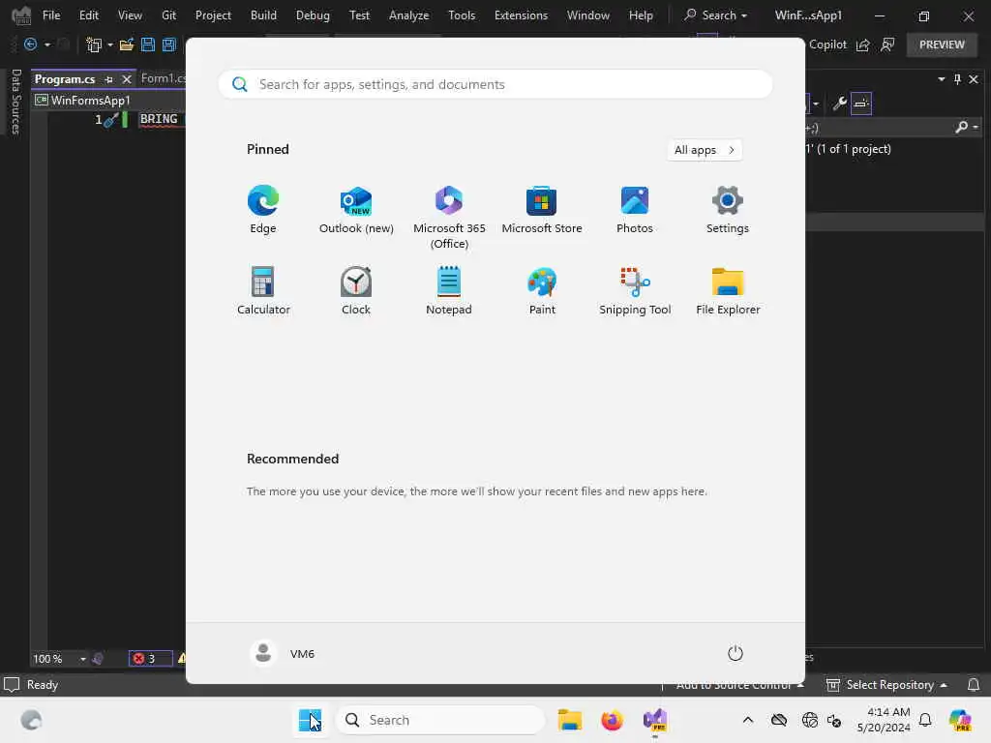Viewport: 991px width, 743px height.
Task: Pin the Program.cs tab
Action: (108, 79)
